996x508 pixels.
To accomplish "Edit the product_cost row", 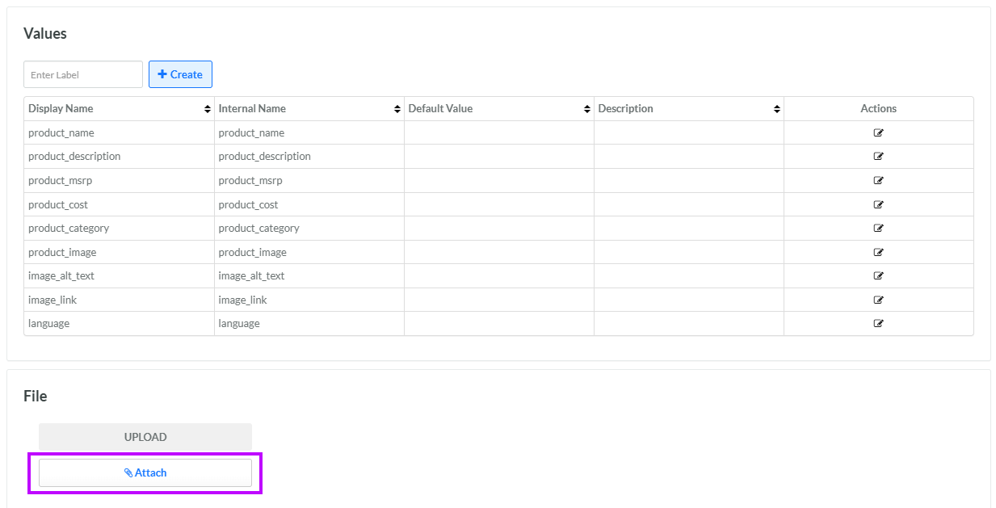I will pos(878,204).
